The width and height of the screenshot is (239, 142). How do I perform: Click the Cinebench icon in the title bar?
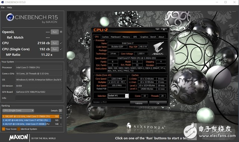pos(2,2)
